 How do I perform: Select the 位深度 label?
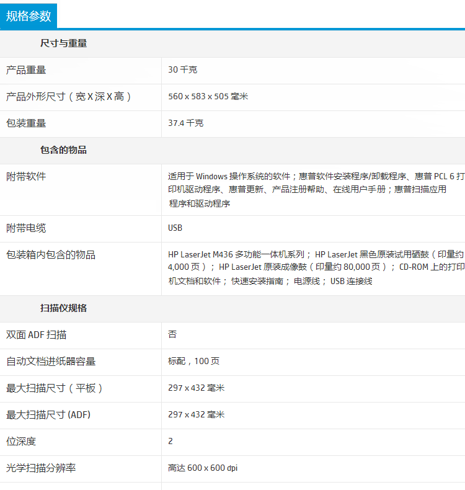tap(21, 442)
